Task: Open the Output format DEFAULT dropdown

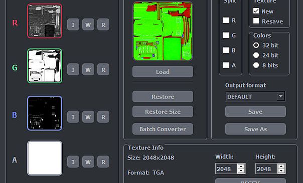Action: [255, 96]
